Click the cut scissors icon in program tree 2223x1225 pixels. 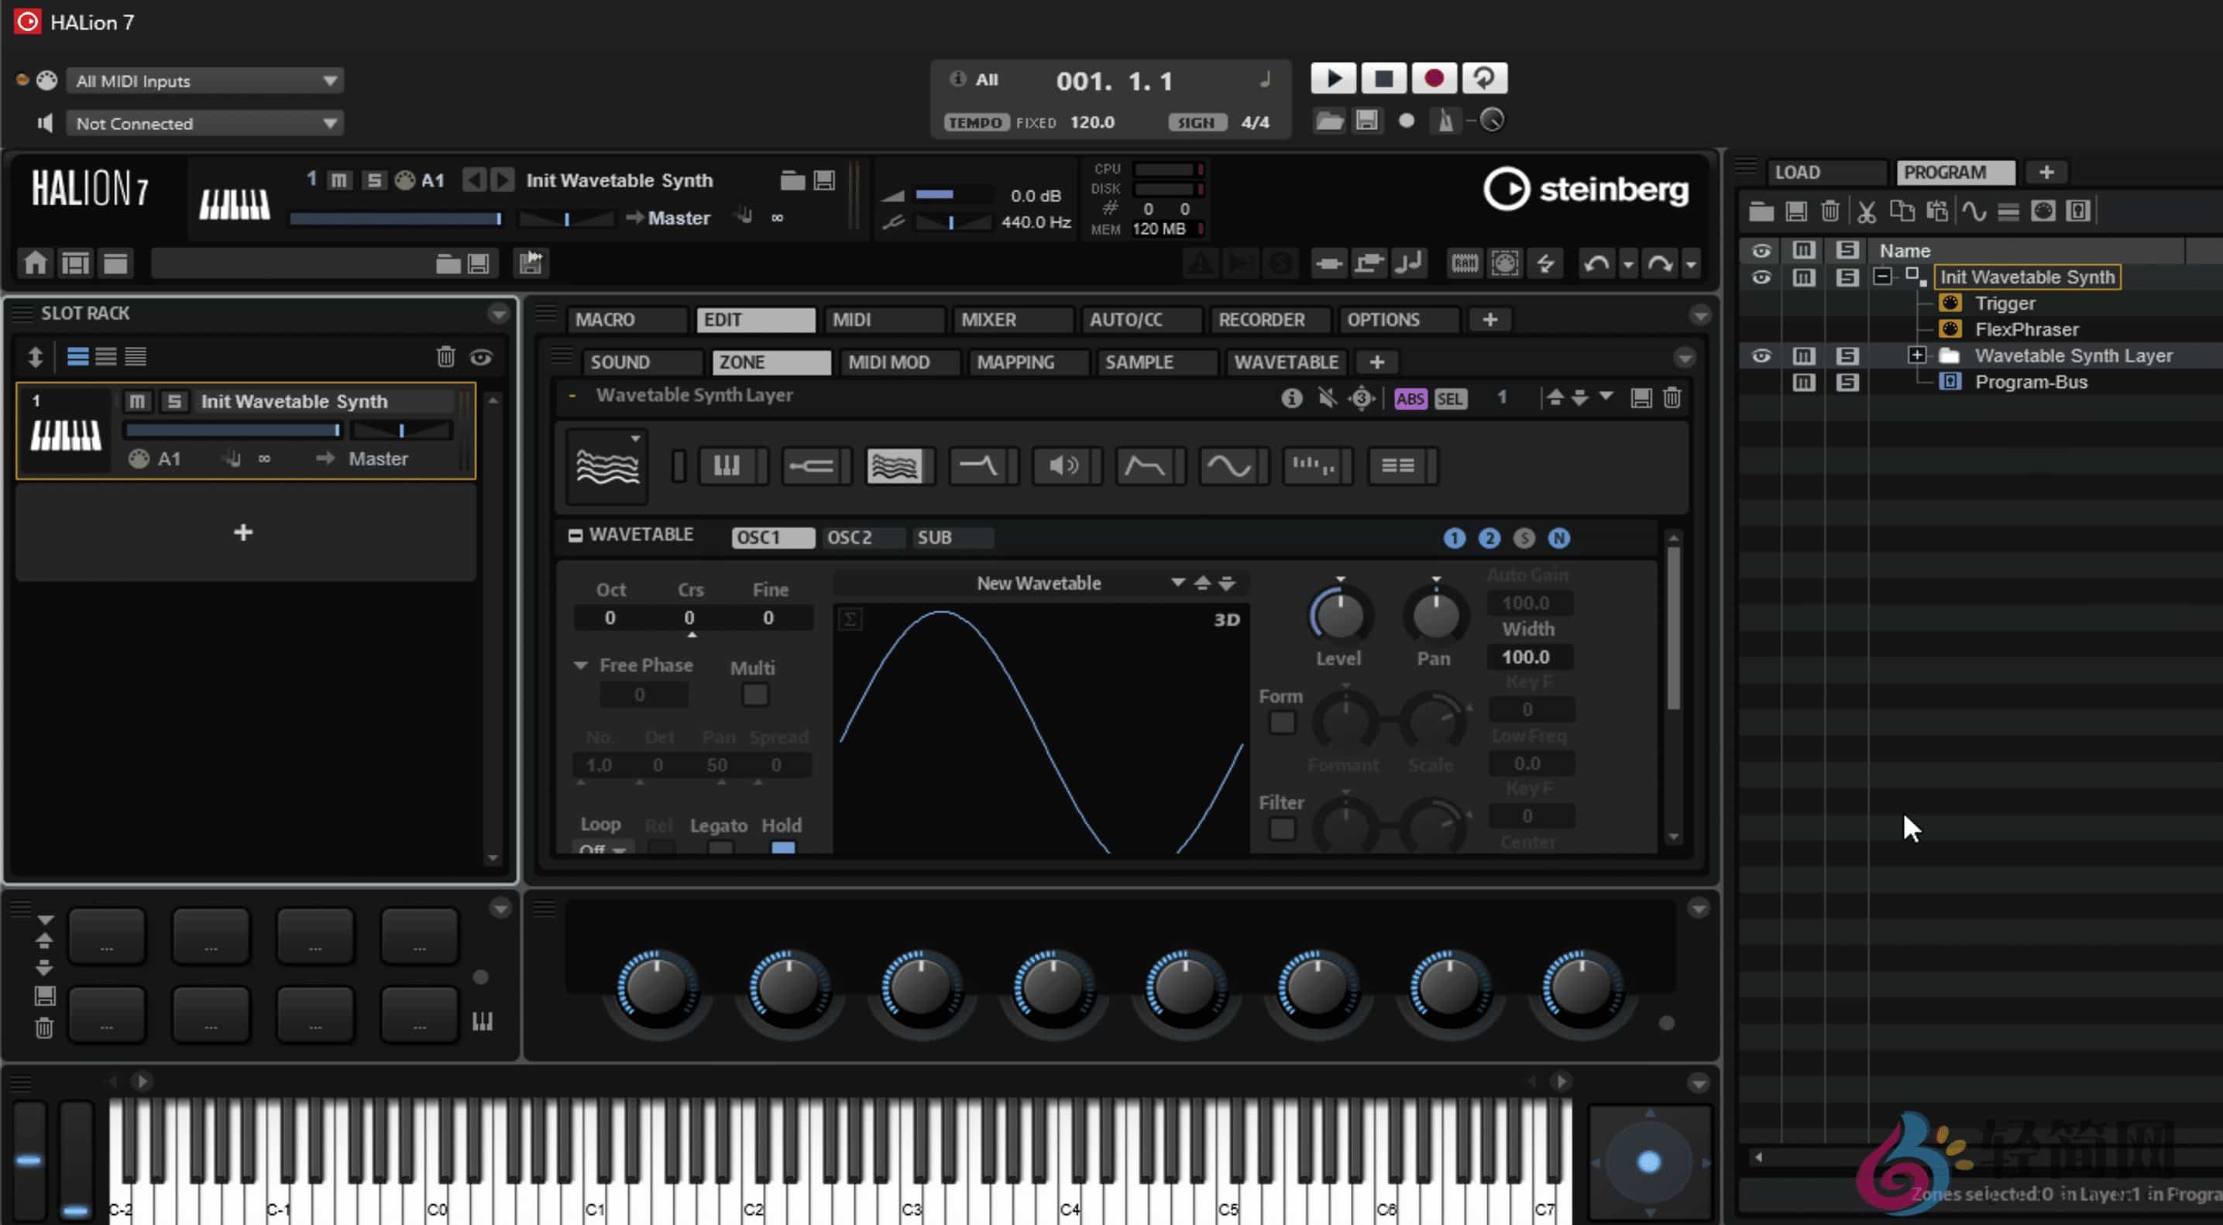[x=1866, y=211]
